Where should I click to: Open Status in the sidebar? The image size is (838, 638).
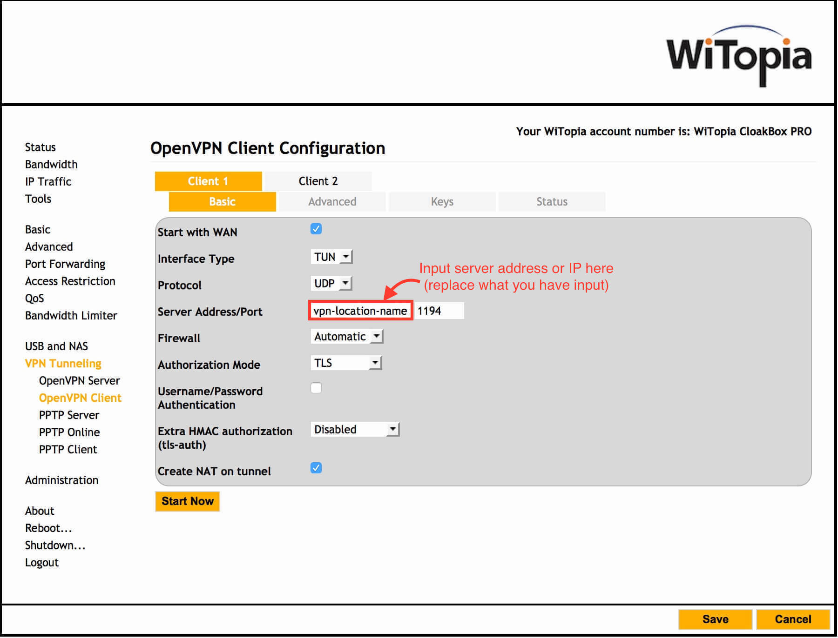pos(41,147)
